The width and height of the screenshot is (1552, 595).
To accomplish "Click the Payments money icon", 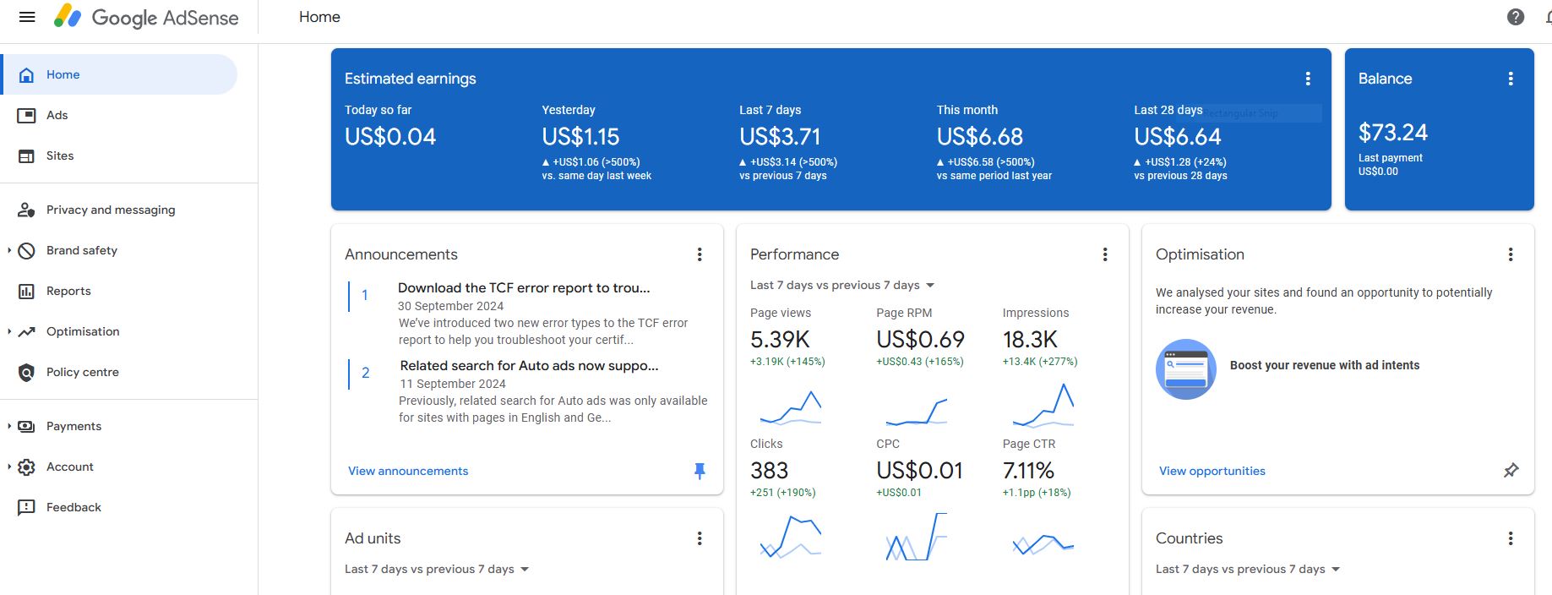I will [x=26, y=426].
